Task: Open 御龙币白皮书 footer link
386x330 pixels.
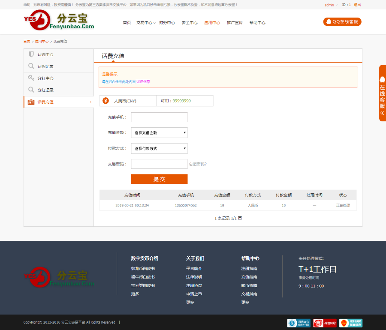Action: pos(143,269)
